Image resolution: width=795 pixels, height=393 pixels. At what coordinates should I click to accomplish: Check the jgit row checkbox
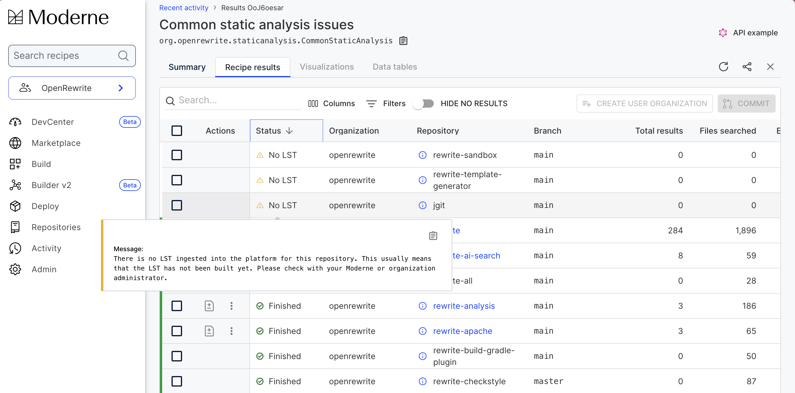click(177, 205)
